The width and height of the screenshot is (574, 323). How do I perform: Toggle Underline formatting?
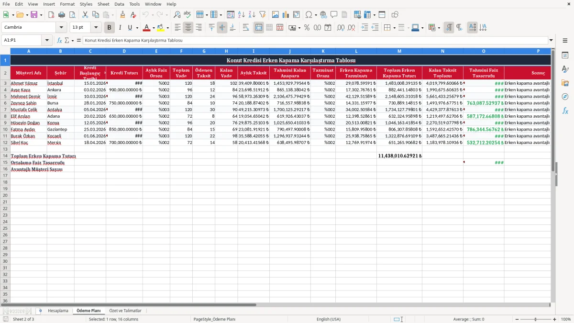click(130, 28)
